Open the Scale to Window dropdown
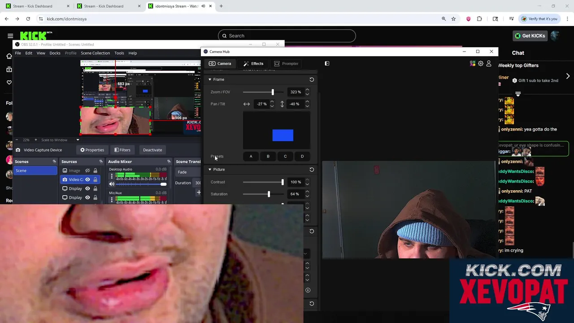Screen dimensions: 574x323 pyautogui.click(x=78, y=140)
